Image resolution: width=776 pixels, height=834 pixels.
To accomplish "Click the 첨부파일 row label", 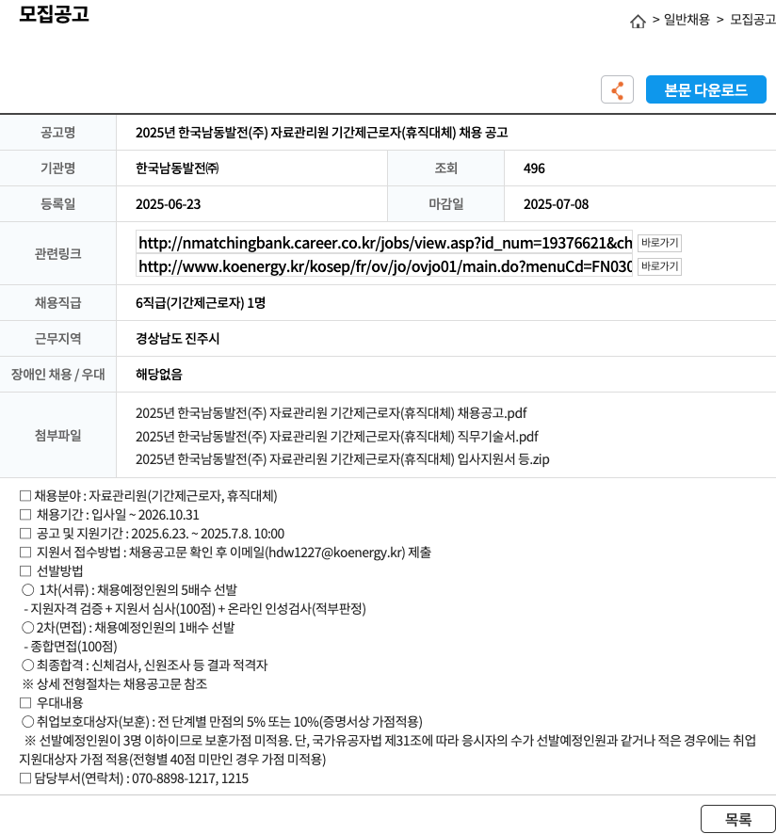I will point(58,435).
